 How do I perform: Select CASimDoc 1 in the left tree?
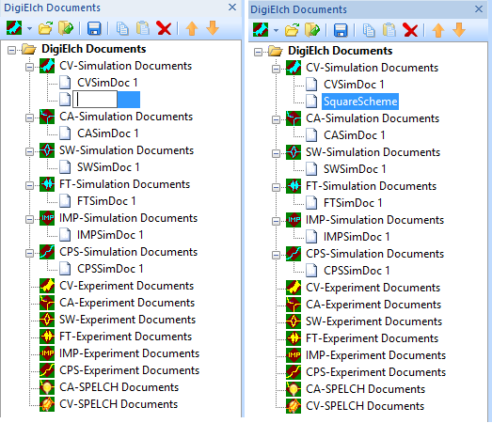pyautogui.click(x=108, y=133)
